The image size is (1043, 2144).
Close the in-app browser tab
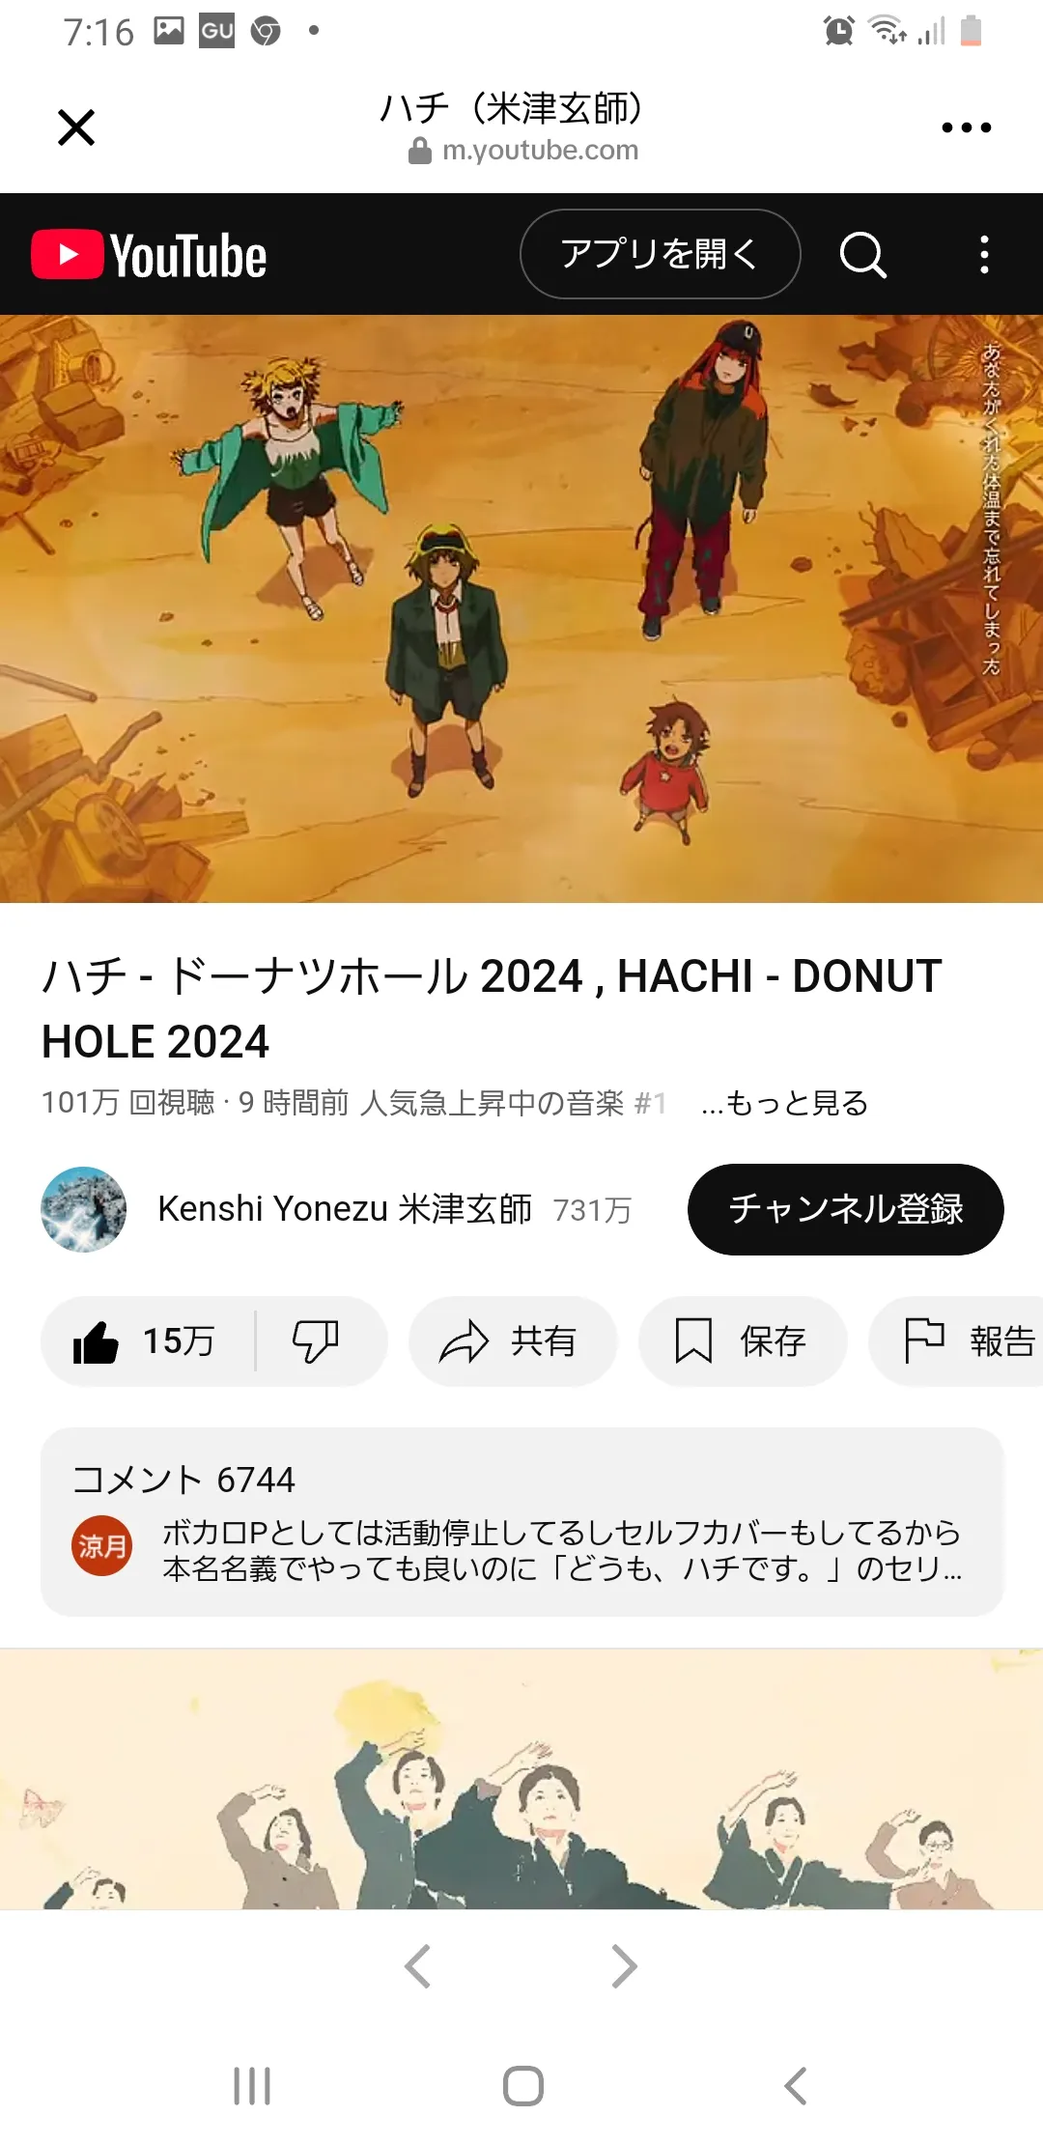(x=76, y=127)
